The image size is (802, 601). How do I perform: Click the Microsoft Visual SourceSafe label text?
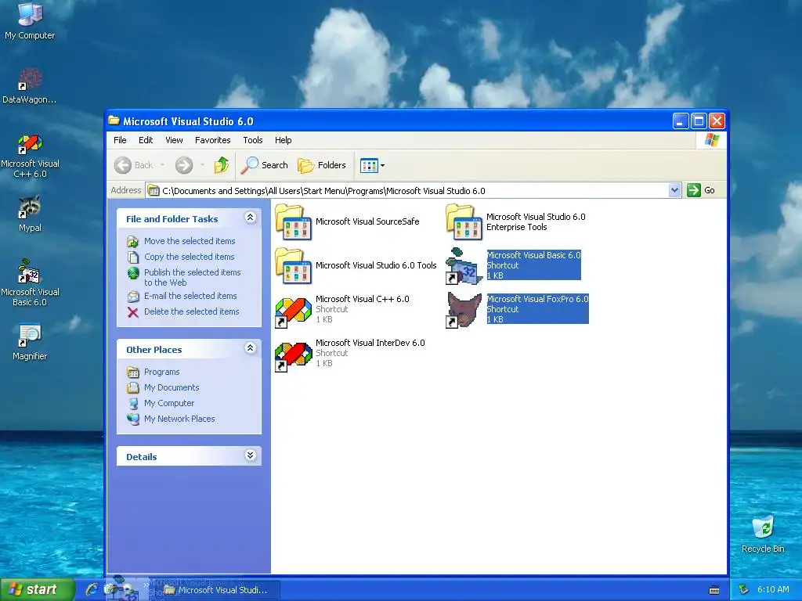[367, 221]
